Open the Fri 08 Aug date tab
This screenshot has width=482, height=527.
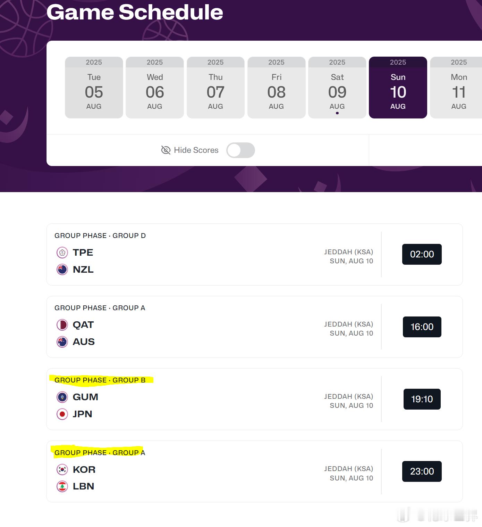[277, 88]
